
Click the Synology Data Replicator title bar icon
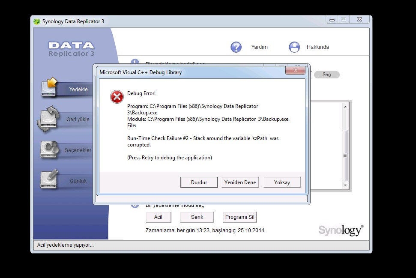pyautogui.click(x=37, y=21)
